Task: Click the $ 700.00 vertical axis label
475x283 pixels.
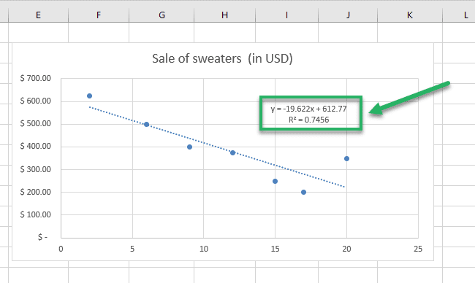Action: 36,78
